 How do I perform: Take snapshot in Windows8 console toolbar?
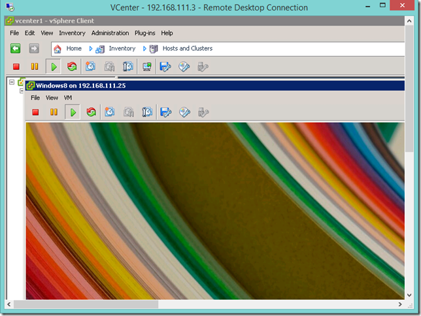click(110, 112)
